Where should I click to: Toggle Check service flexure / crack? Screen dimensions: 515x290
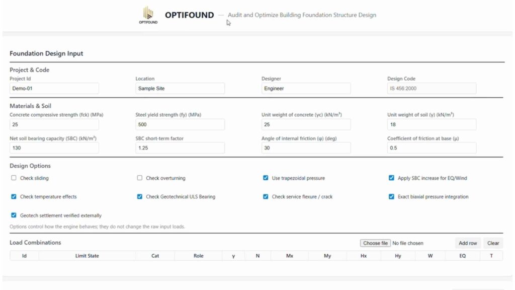coord(266,196)
